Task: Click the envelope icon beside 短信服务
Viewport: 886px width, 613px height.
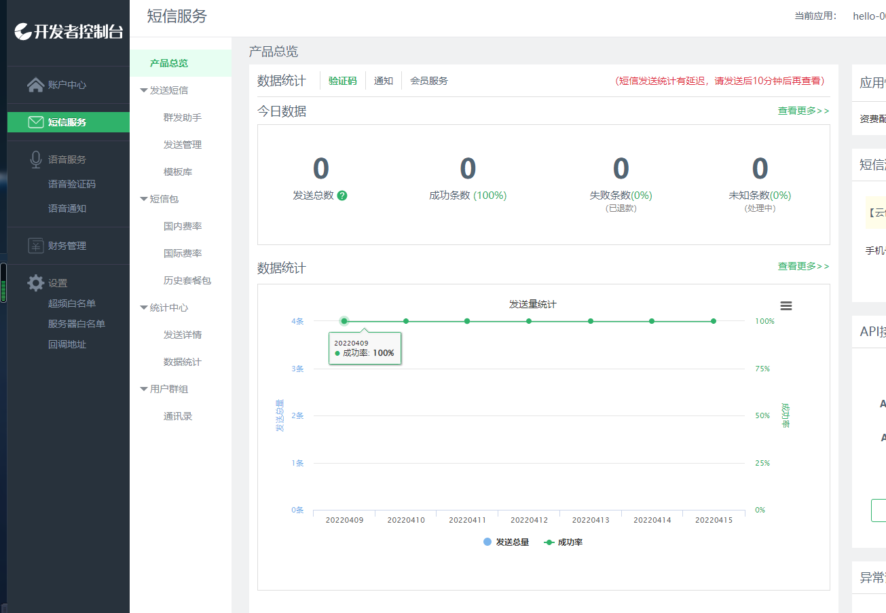Action: [x=36, y=122]
